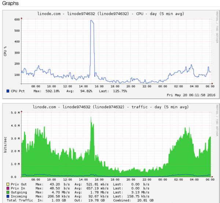The image size is (220, 203).
Task: Click the Priv In Avg value 657.19 mb/s
Action: tap(98, 188)
